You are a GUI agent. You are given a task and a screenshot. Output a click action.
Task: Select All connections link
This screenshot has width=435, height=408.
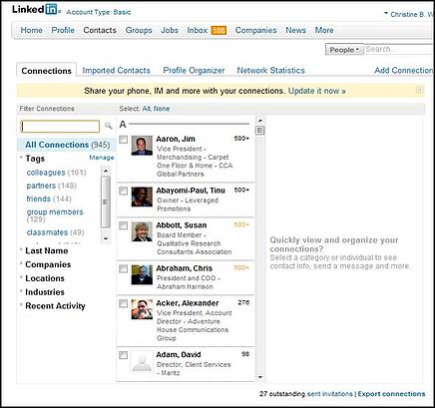[147, 109]
